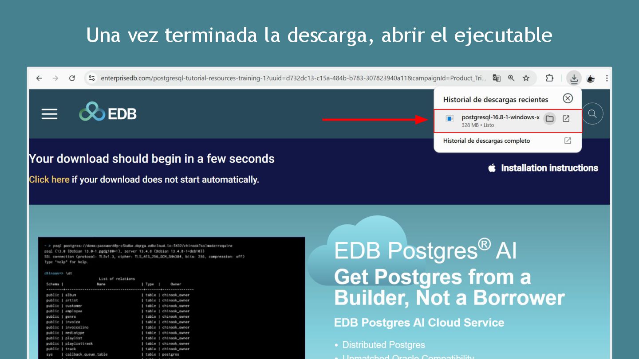The height and width of the screenshot is (359, 639).
Task: Open Historial de descargas completo
Action: (x=486, y=140)
